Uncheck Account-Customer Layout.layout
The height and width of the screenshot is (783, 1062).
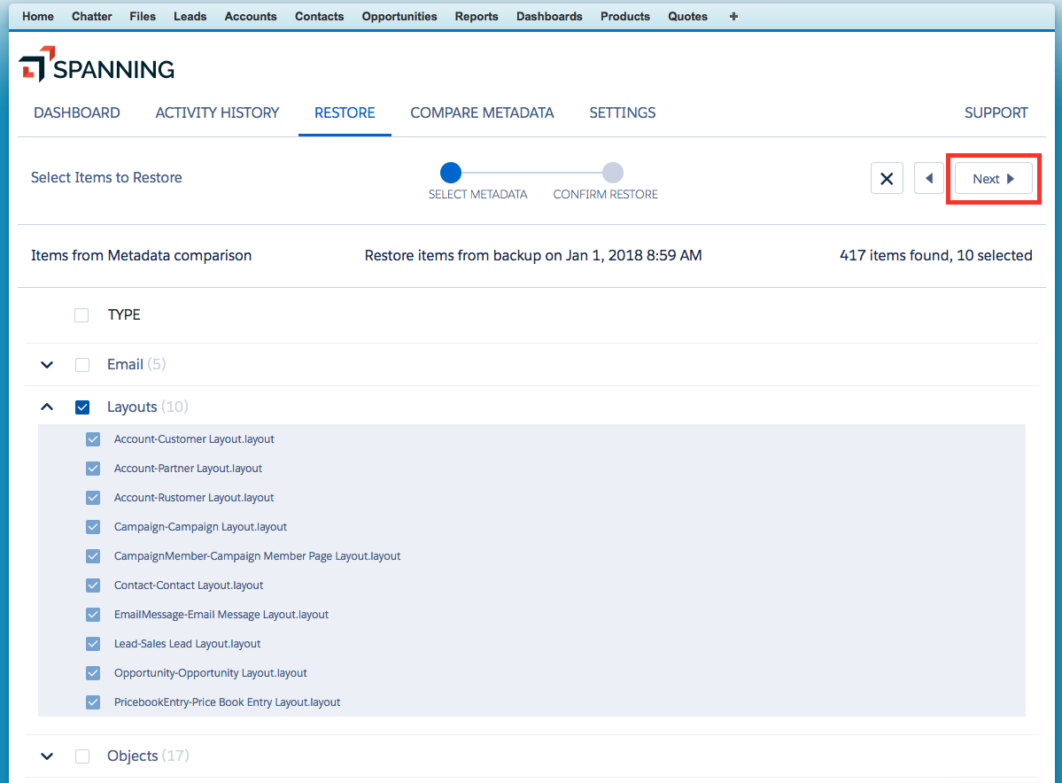point(93,438)
